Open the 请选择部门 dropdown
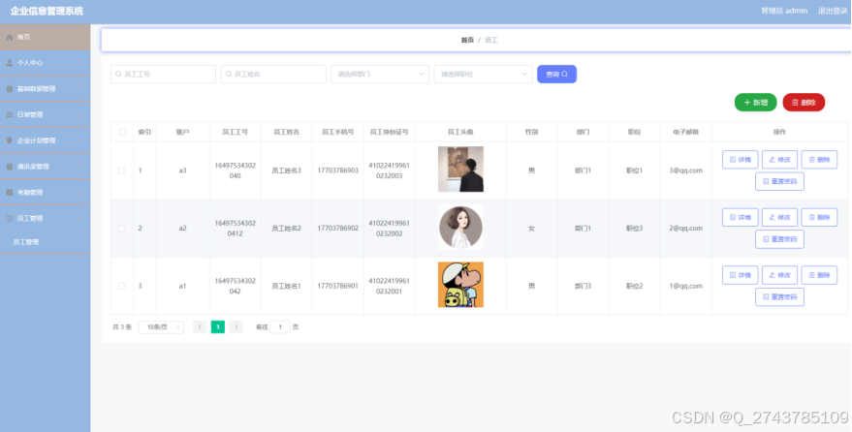The image size is (852, 432). 380,75
